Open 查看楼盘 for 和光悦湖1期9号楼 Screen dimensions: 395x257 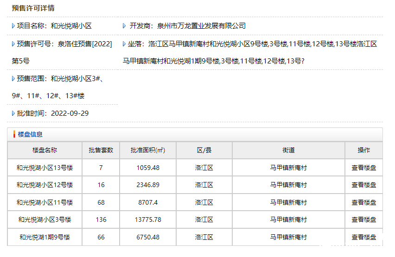coord(363,237)
